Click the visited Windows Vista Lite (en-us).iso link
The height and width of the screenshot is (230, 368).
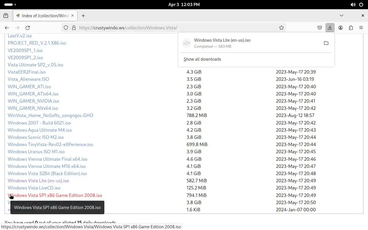pos(38,181)
